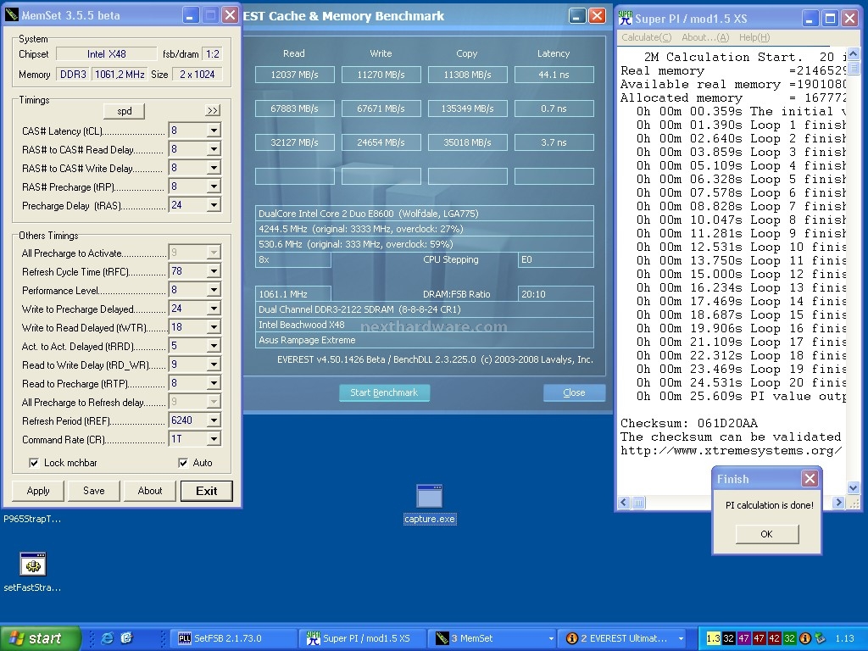Click Start Benchmark in EVEREST
Viewport: 868px width, 651px height.
point(384,392)
